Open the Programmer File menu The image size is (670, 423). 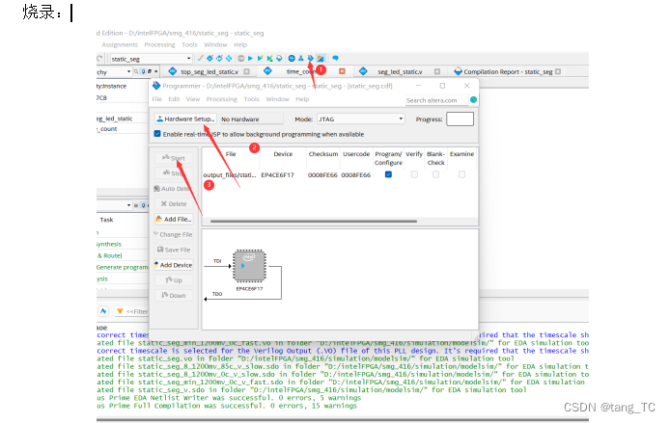[x=156, y=99]
